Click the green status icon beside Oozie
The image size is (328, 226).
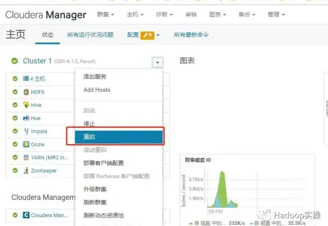point(15,144)
